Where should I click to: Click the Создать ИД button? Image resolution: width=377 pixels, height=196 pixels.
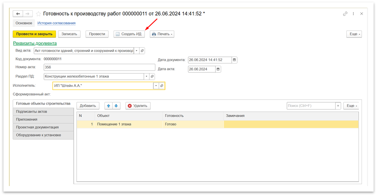(x=129, y=34)
